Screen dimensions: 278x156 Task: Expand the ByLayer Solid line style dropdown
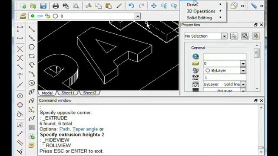coord(243,84)
